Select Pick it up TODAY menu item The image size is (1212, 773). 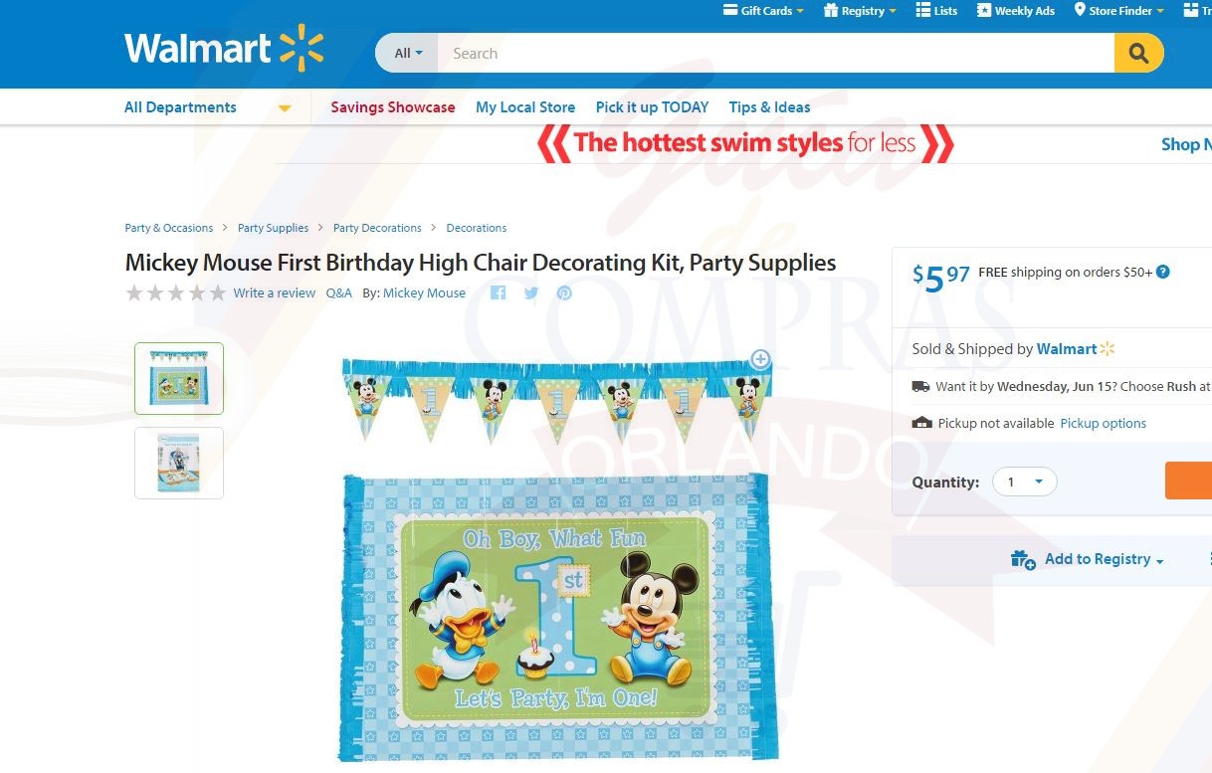tap(652, 107)
